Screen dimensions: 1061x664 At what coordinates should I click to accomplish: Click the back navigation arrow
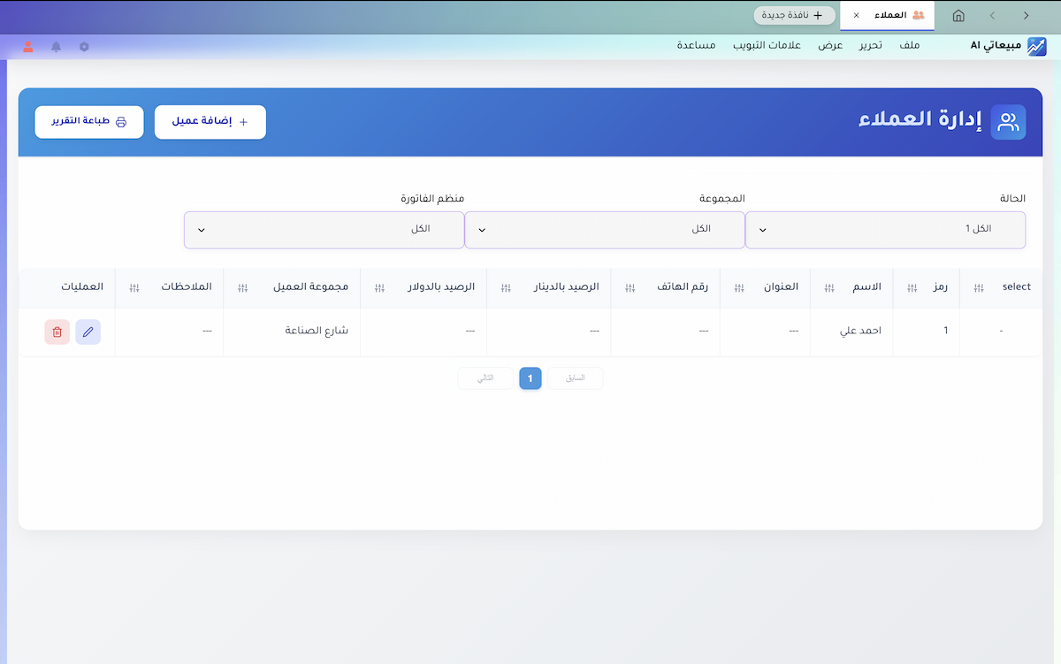click(994, 15)
